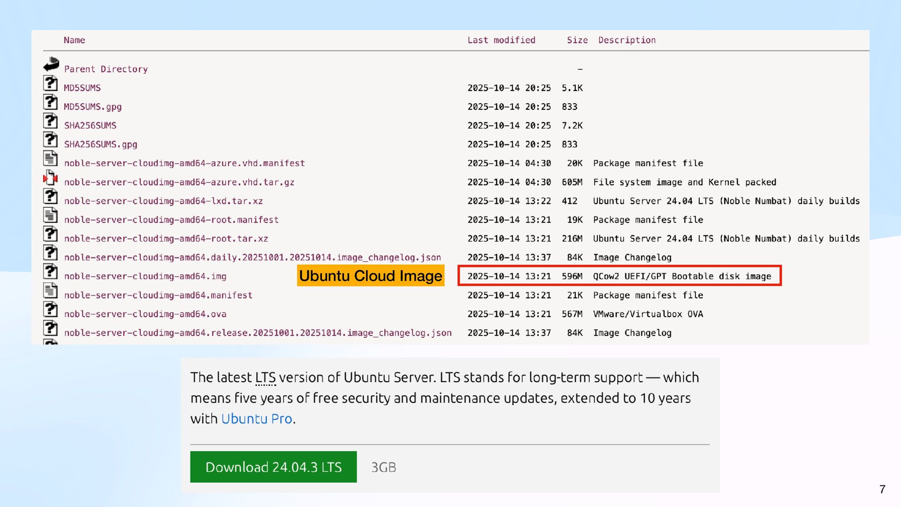This screenshot has height=507, width=901.
Task: Follow the Ubuntu Pro hyperlink
Action: click(257, 419)
